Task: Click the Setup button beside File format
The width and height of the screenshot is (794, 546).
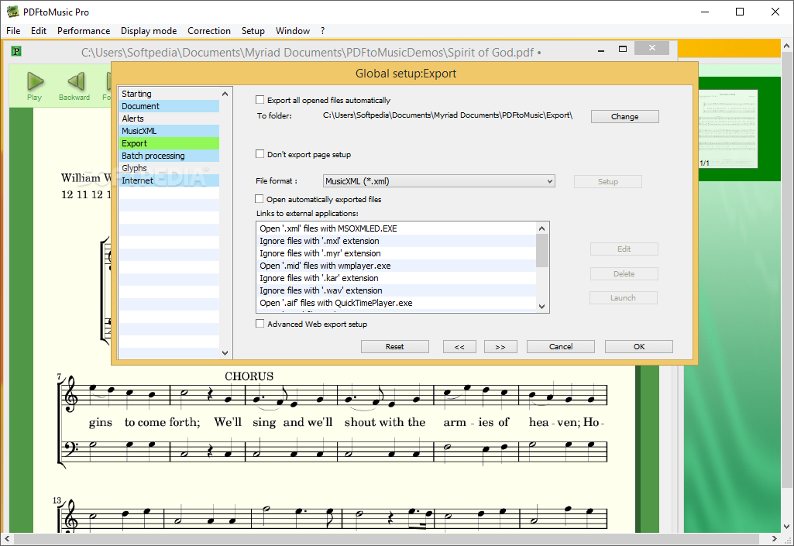Action: [x=607, y=181]
